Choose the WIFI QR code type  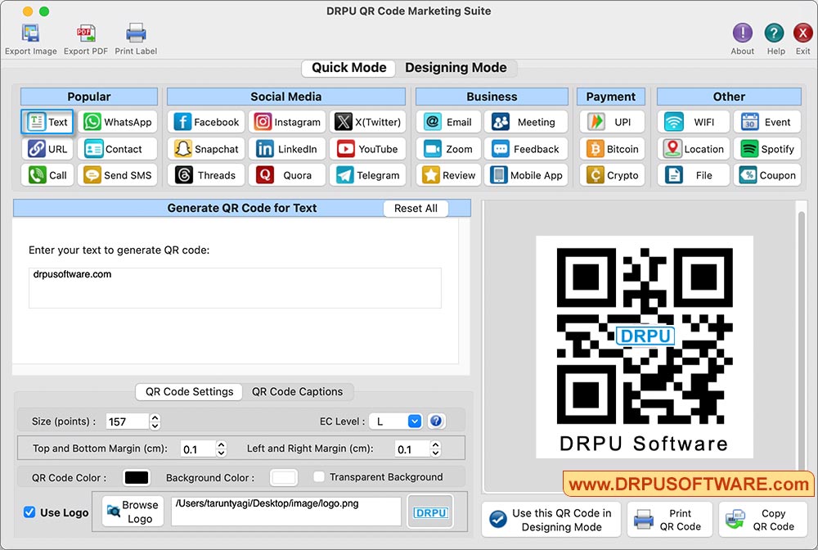[x=692, y=121]
